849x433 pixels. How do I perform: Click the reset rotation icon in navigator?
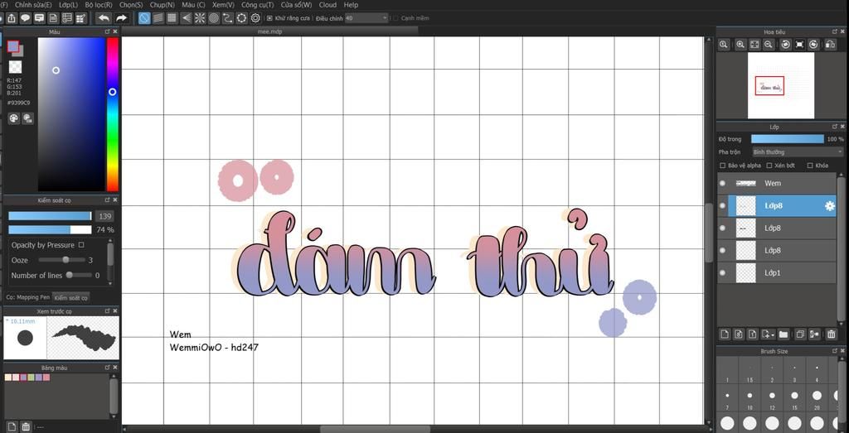[x=799, y=45]
